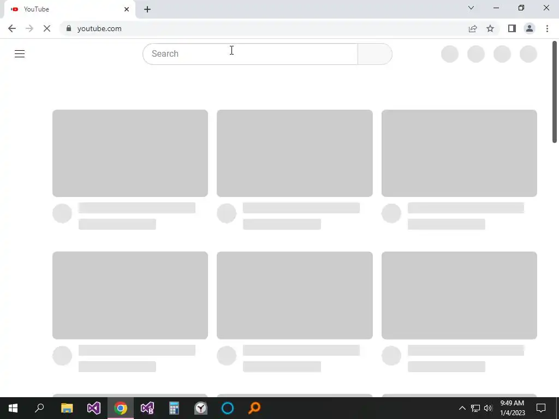This screenshot has height=419, width=559.
Task: Open the orange magnifier app in the taskbar
Action: (x=254, y=408)
